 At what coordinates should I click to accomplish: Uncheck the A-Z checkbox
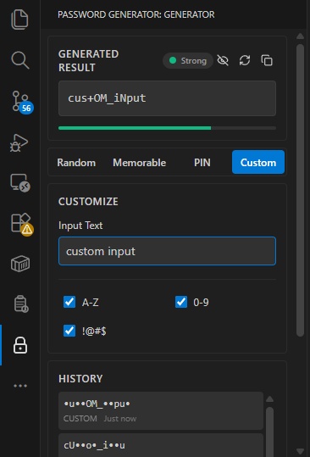click(x=69, y=302)
